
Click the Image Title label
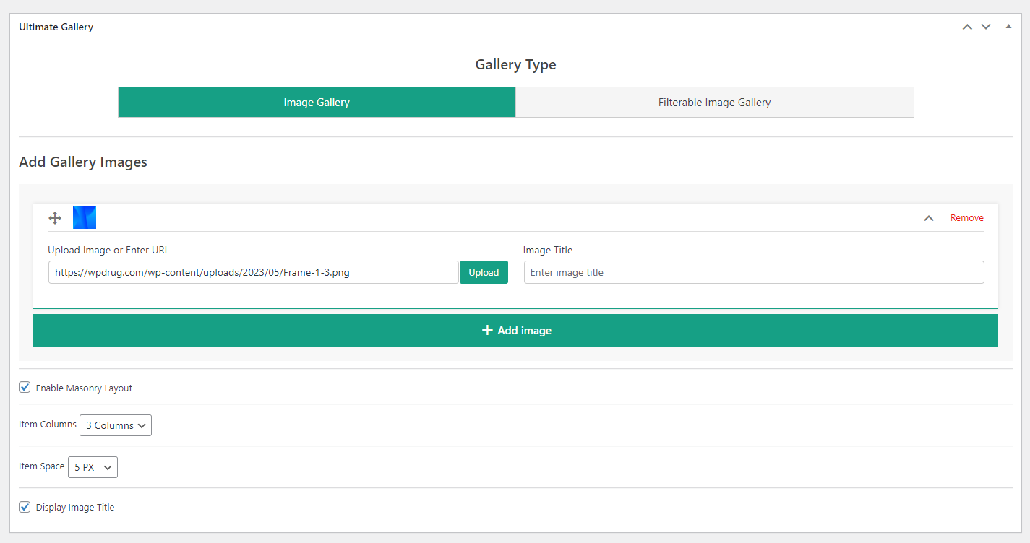547,250
